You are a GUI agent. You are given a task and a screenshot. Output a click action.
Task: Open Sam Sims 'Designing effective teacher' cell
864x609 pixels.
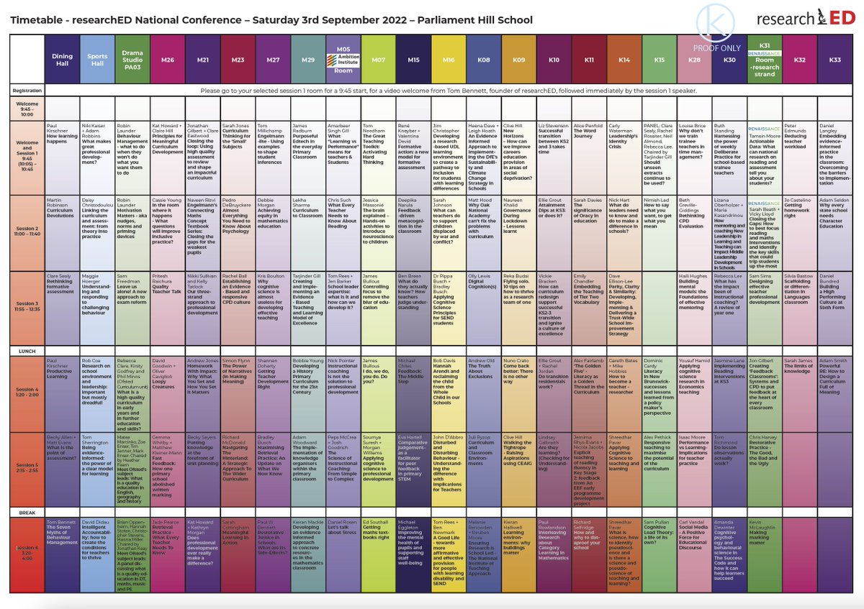765,307
